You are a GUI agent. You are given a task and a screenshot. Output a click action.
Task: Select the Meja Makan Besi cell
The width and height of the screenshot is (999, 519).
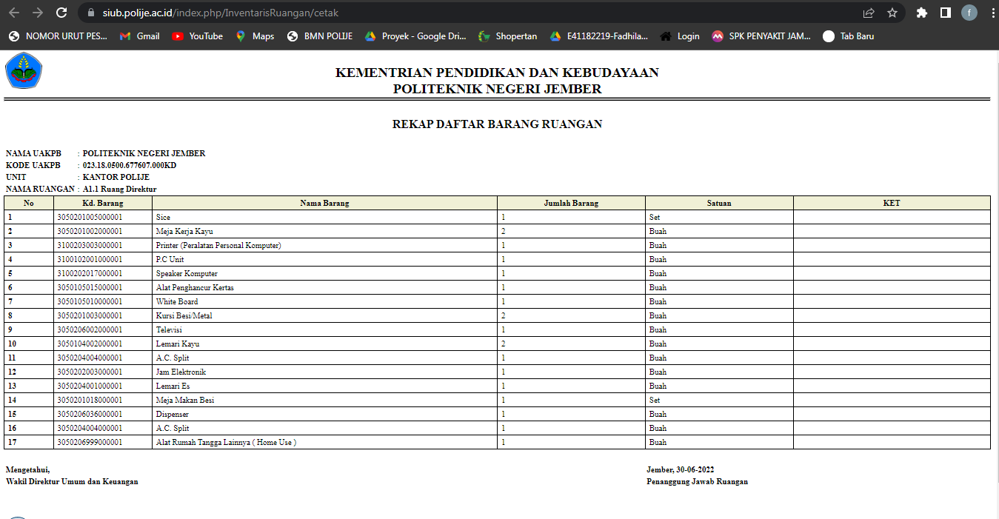point(324,400)
